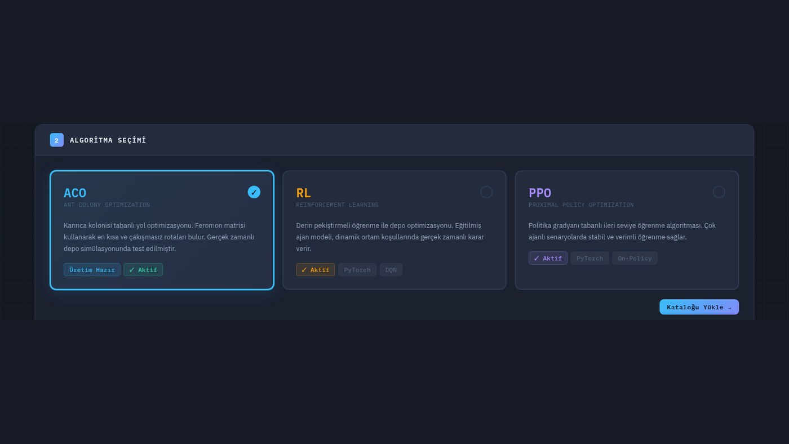
Task: Click the ACO title text
Action: pos(75,193)
